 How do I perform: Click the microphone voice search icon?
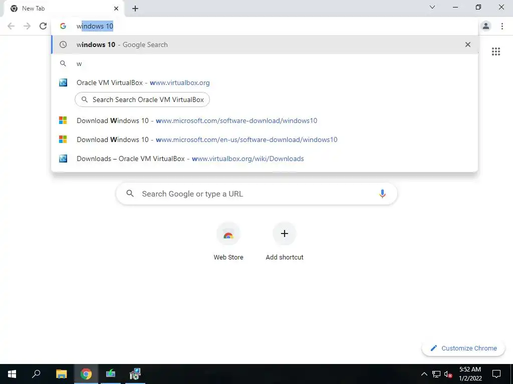[382, 193]
